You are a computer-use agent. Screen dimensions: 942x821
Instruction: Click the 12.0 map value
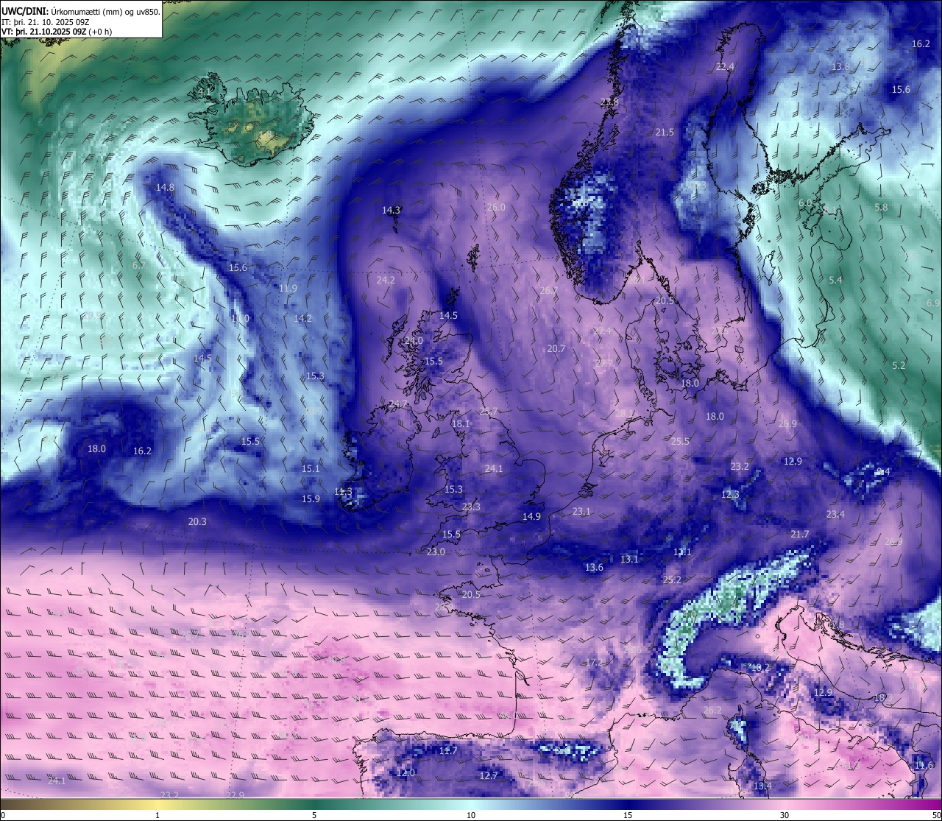tap(406, 772)
